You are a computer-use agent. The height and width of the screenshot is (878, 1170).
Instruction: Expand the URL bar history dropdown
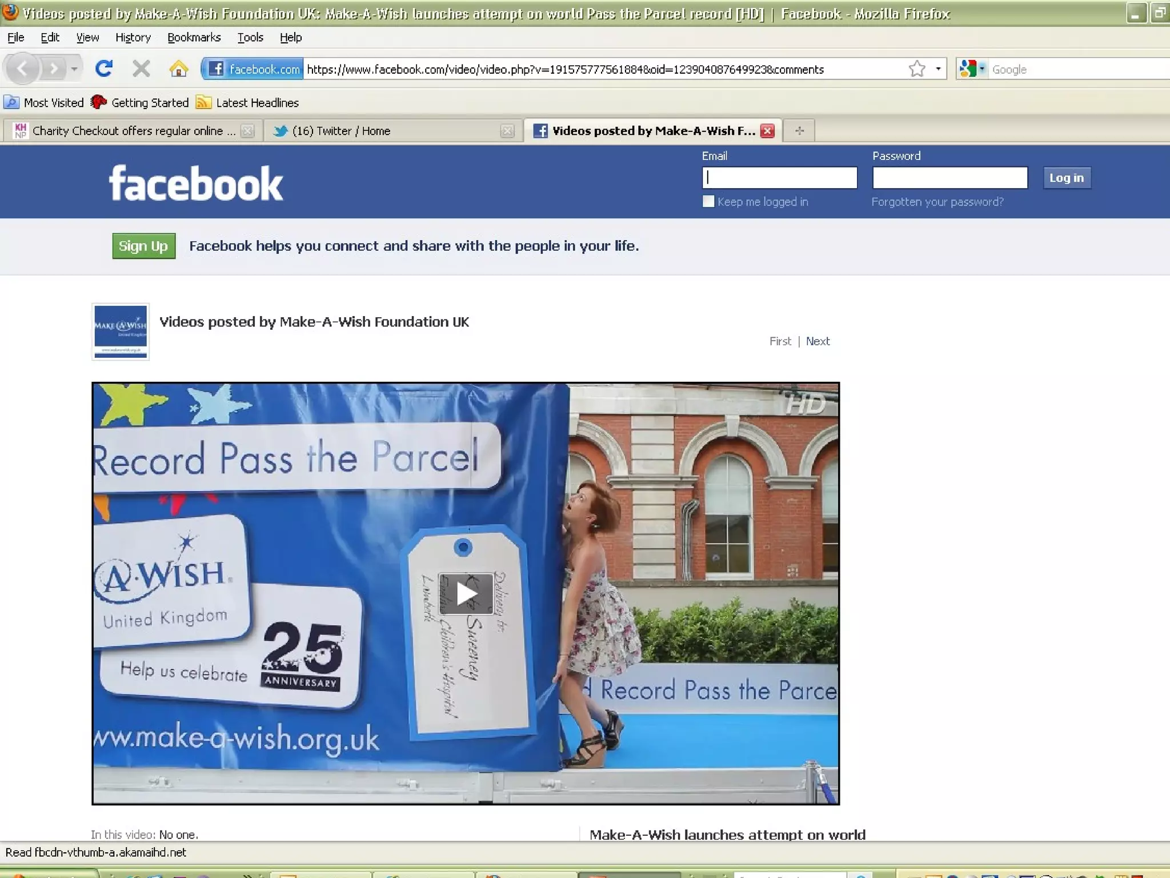(x=938, y=69)
